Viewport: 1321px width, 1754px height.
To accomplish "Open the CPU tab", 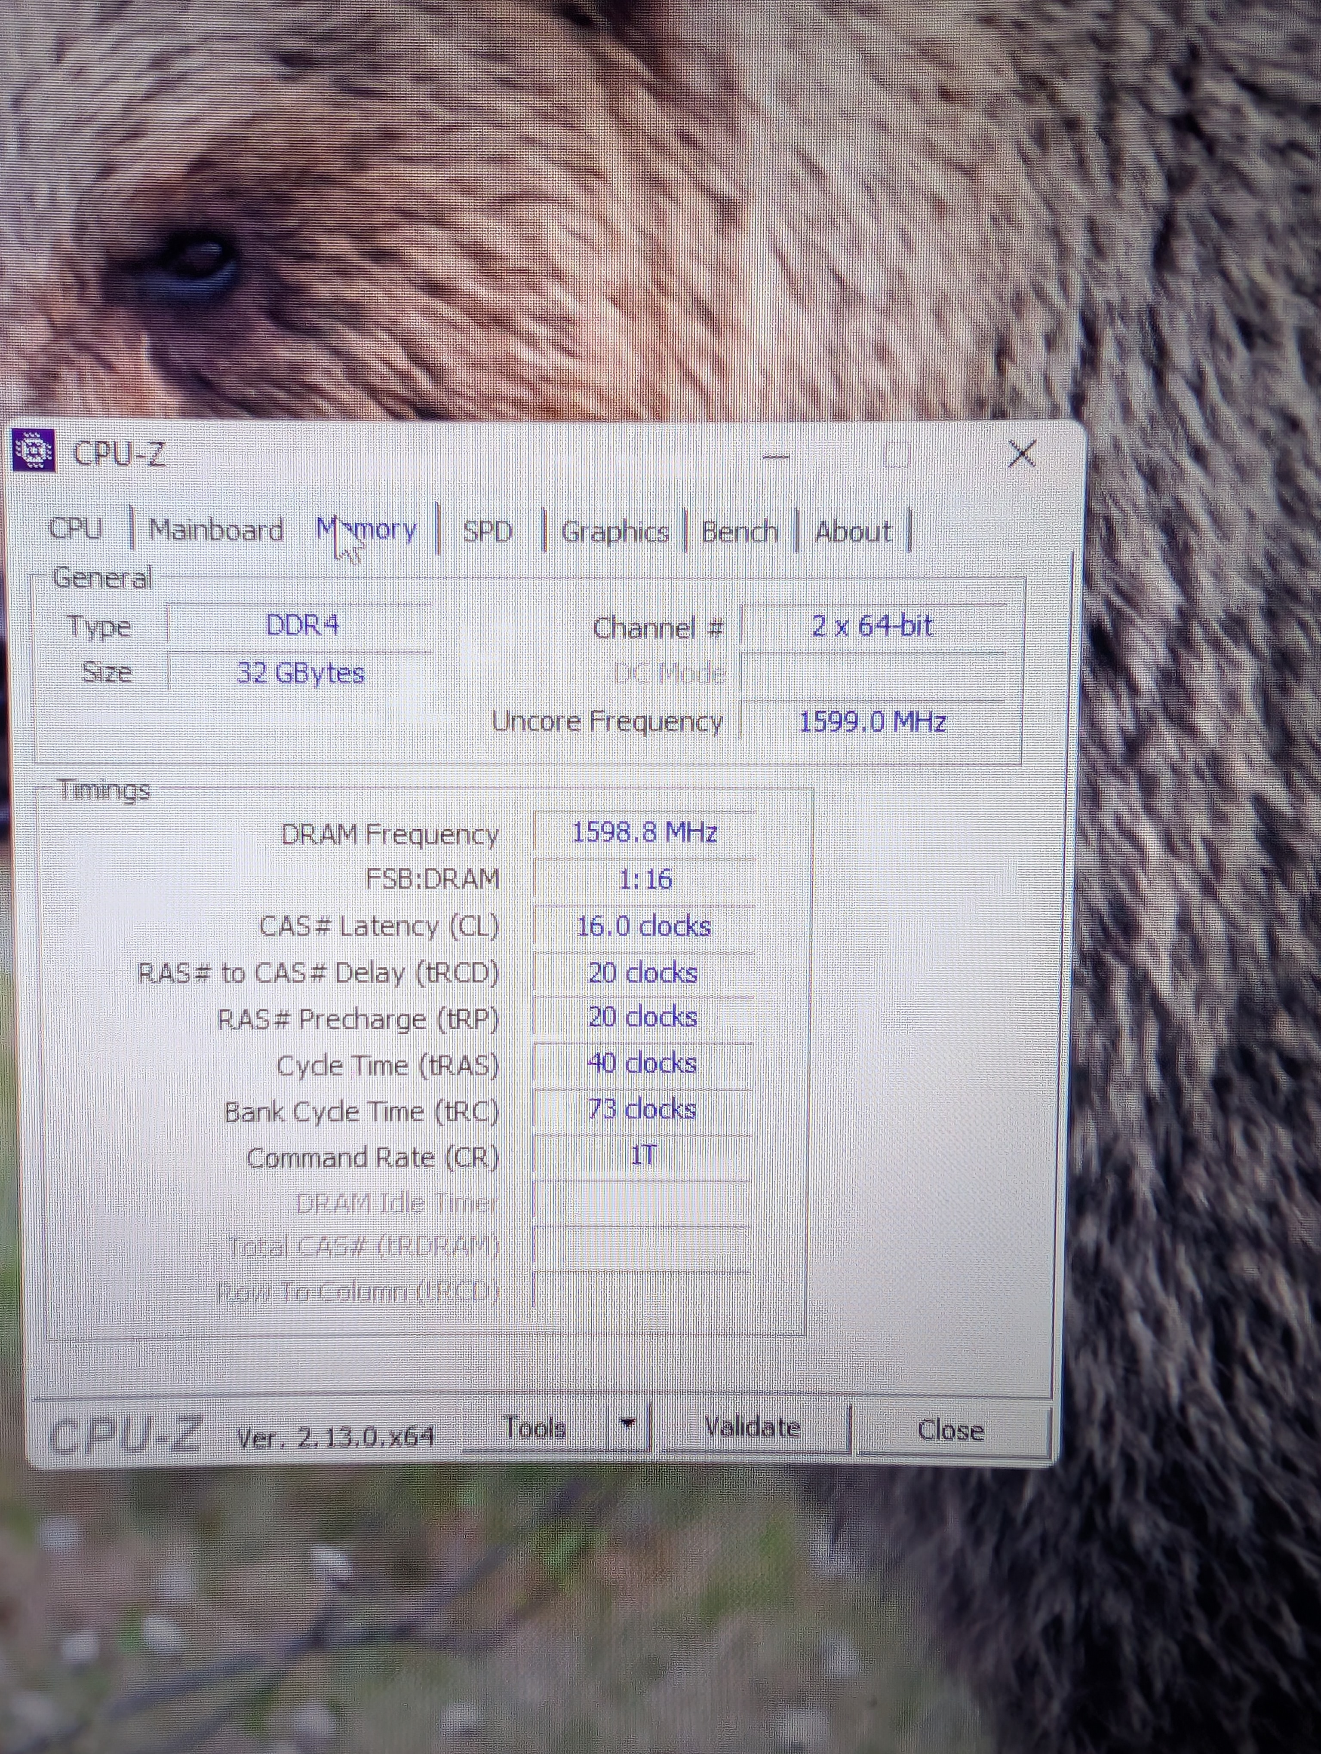I will pyautogui.click(x=75, y=528).
